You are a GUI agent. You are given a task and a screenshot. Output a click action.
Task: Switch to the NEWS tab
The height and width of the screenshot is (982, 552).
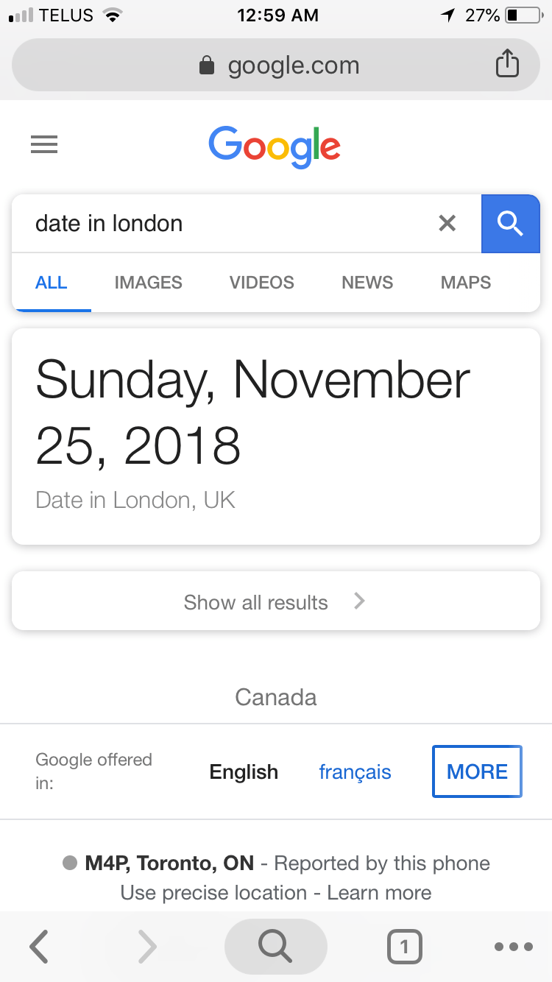pyautogui.click(x=367, y=282)
